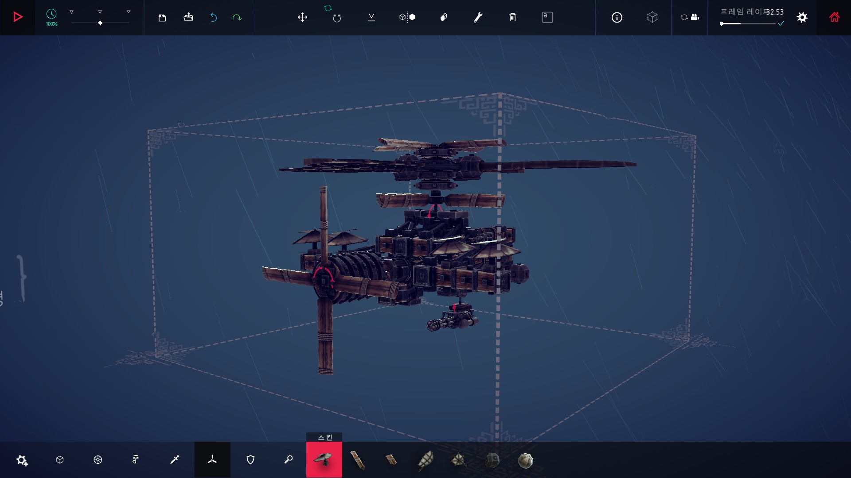
Task: Click the middle time scale preset triangle
Action: [x=100, y=12]
